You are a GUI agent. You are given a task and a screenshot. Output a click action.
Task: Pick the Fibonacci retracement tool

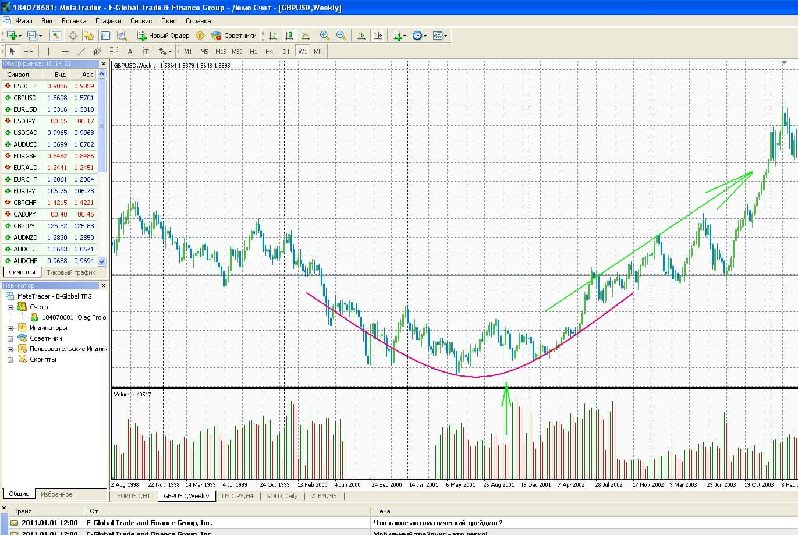[x=114, y=51]
